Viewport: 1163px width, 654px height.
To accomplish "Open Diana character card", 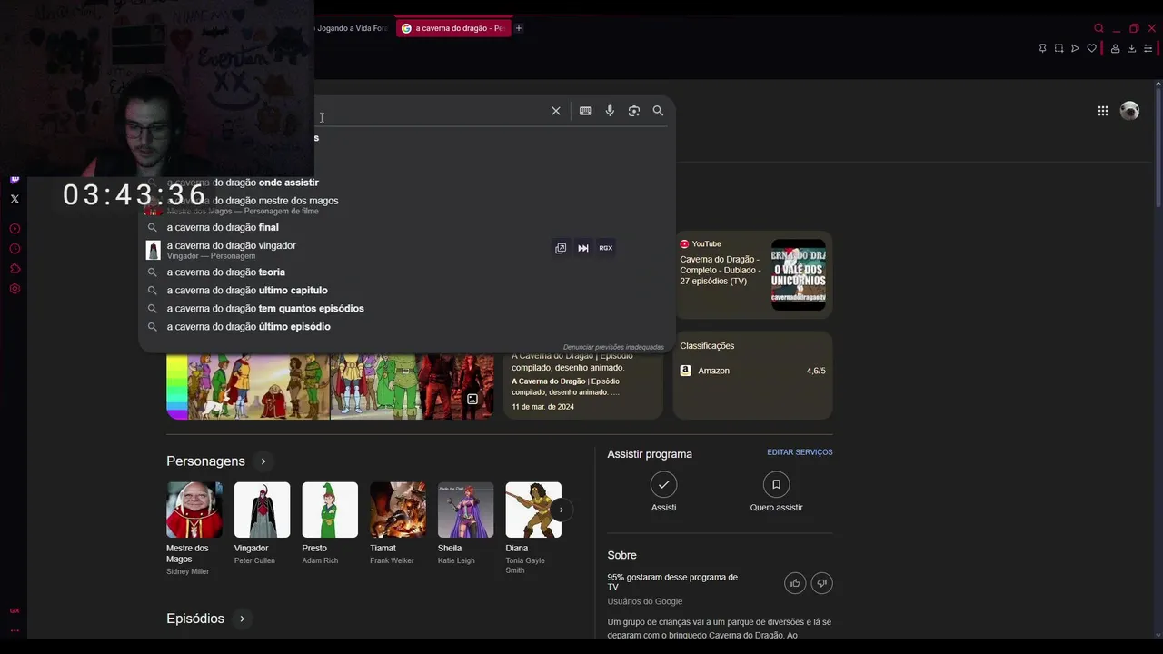I will click(533, 529).
